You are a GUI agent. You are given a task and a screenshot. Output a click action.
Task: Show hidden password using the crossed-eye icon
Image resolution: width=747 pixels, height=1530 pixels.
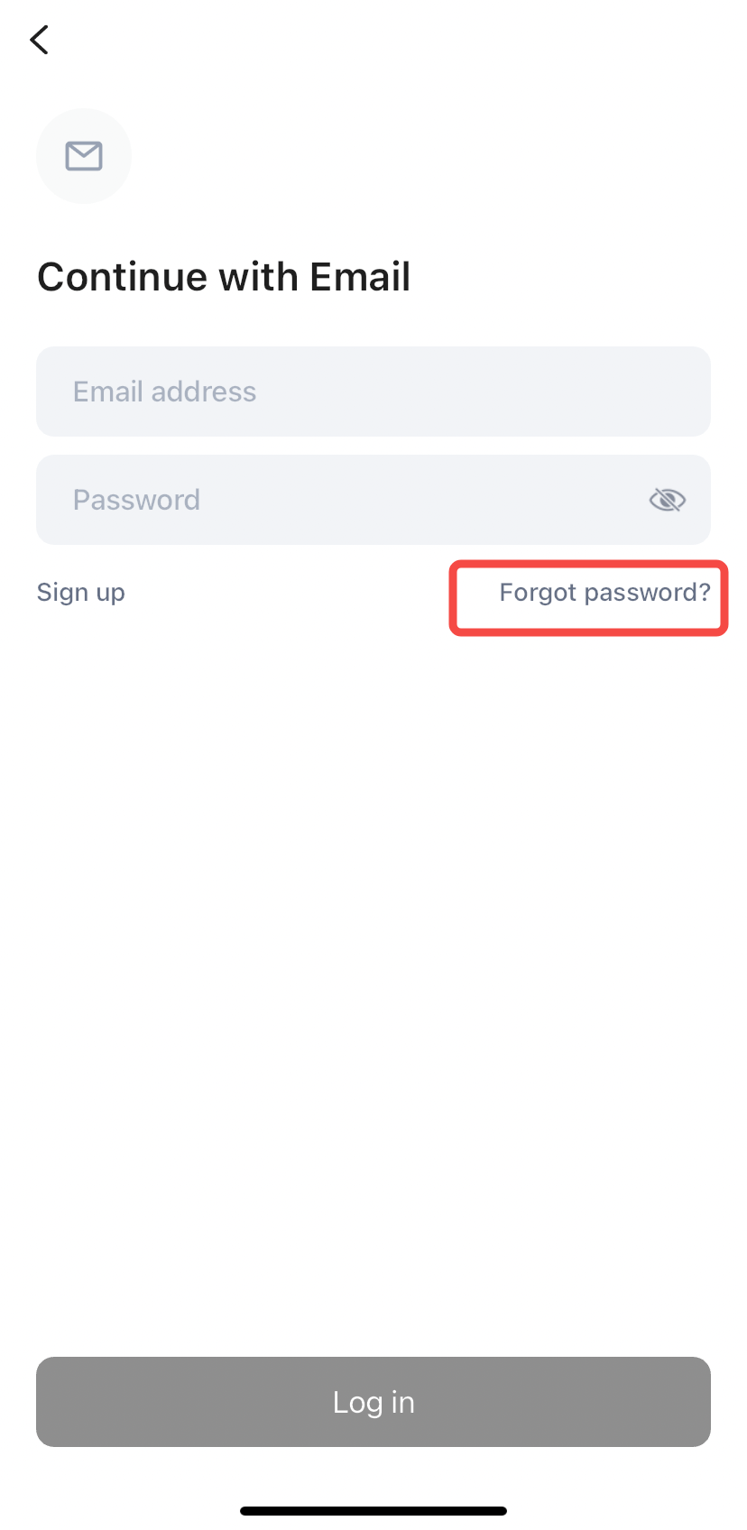click(x=668, y=500)
